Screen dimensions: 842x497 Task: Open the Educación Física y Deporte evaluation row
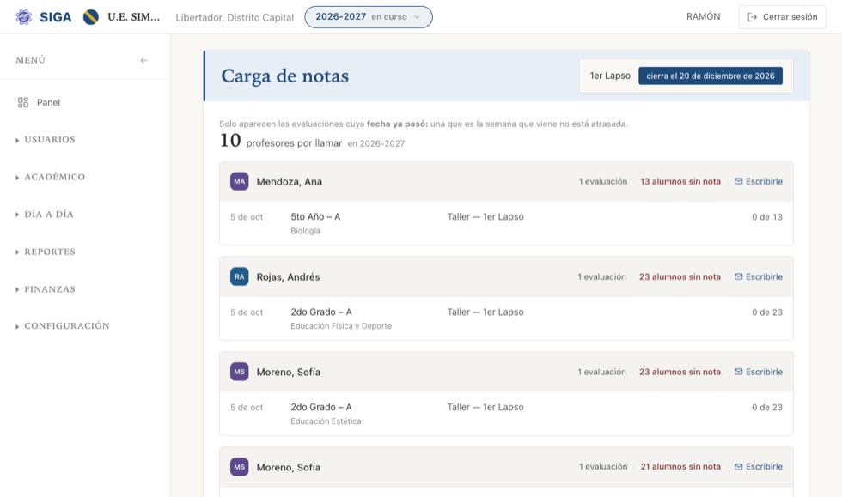506,318
